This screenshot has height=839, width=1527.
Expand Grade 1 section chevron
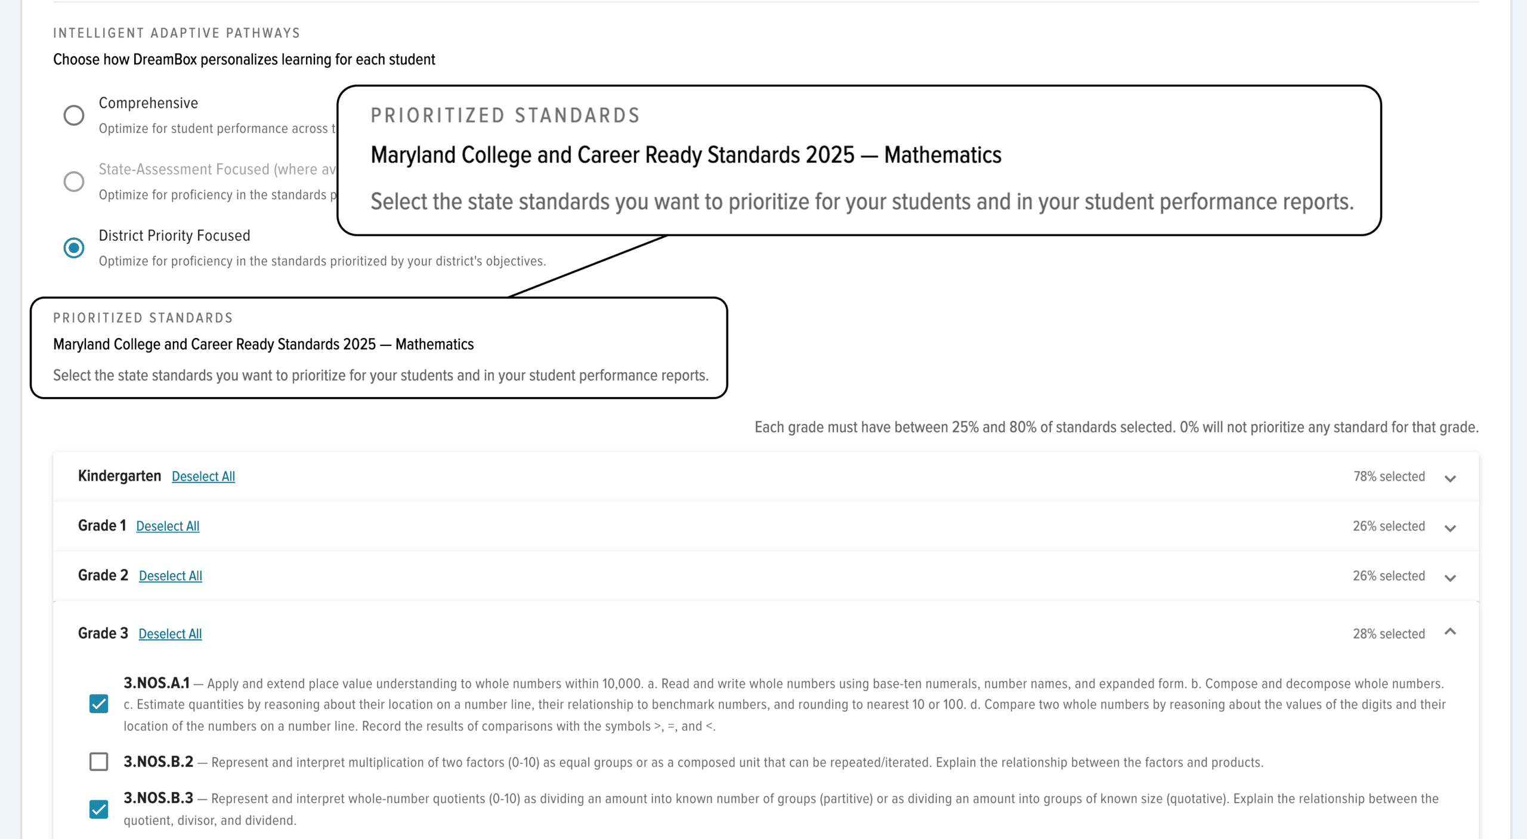(x=1451, y=528)
